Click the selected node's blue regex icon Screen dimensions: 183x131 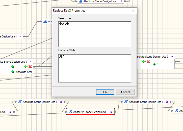pos(70,112)
